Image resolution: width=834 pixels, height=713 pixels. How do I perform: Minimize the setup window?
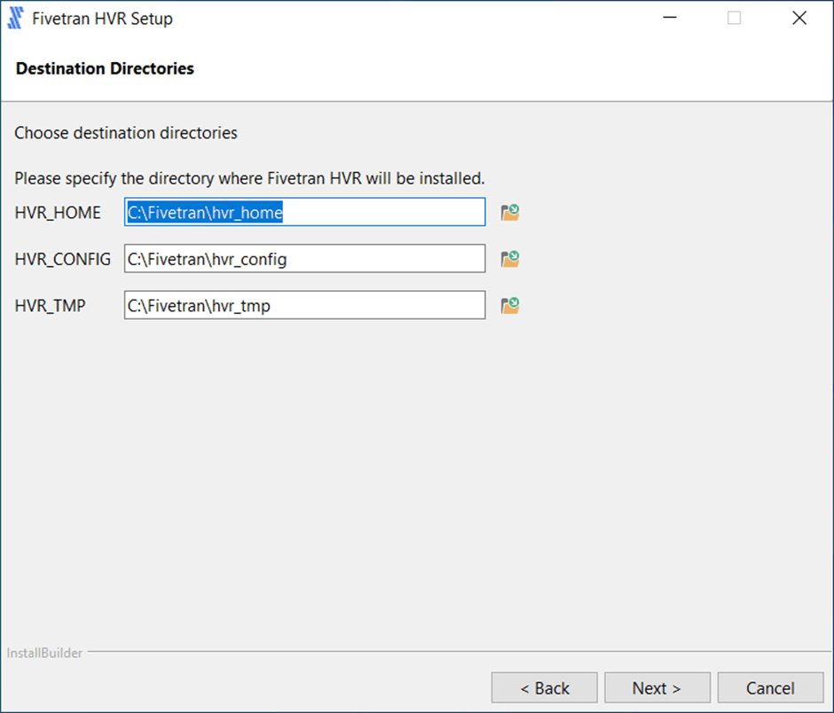(x=669, y=19)
